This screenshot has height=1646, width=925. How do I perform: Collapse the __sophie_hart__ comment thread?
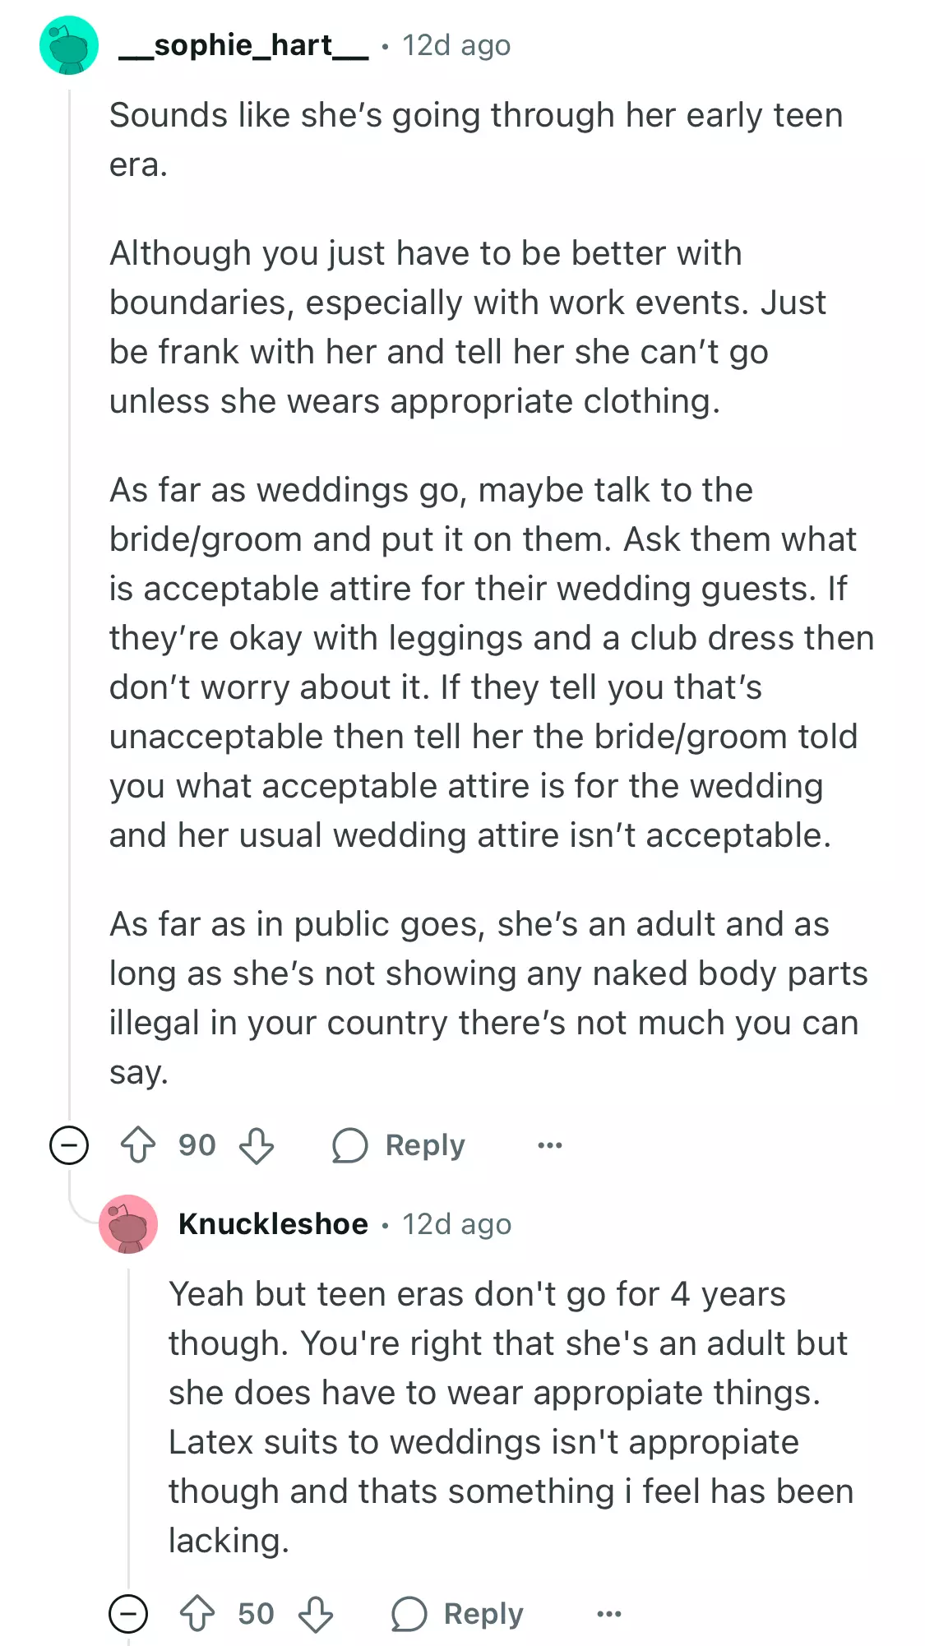69,1144
